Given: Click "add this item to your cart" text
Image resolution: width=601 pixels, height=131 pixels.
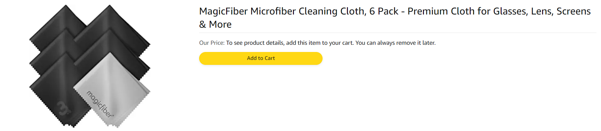Looking at the screenshot, I should click(x=319, y=43).
